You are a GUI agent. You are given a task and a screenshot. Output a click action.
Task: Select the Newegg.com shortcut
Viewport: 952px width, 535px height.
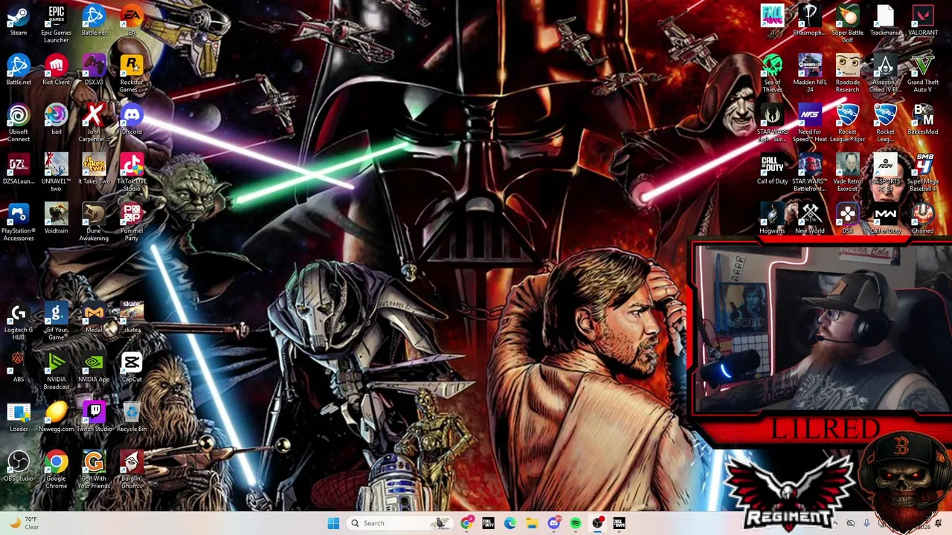coord(56,418)
